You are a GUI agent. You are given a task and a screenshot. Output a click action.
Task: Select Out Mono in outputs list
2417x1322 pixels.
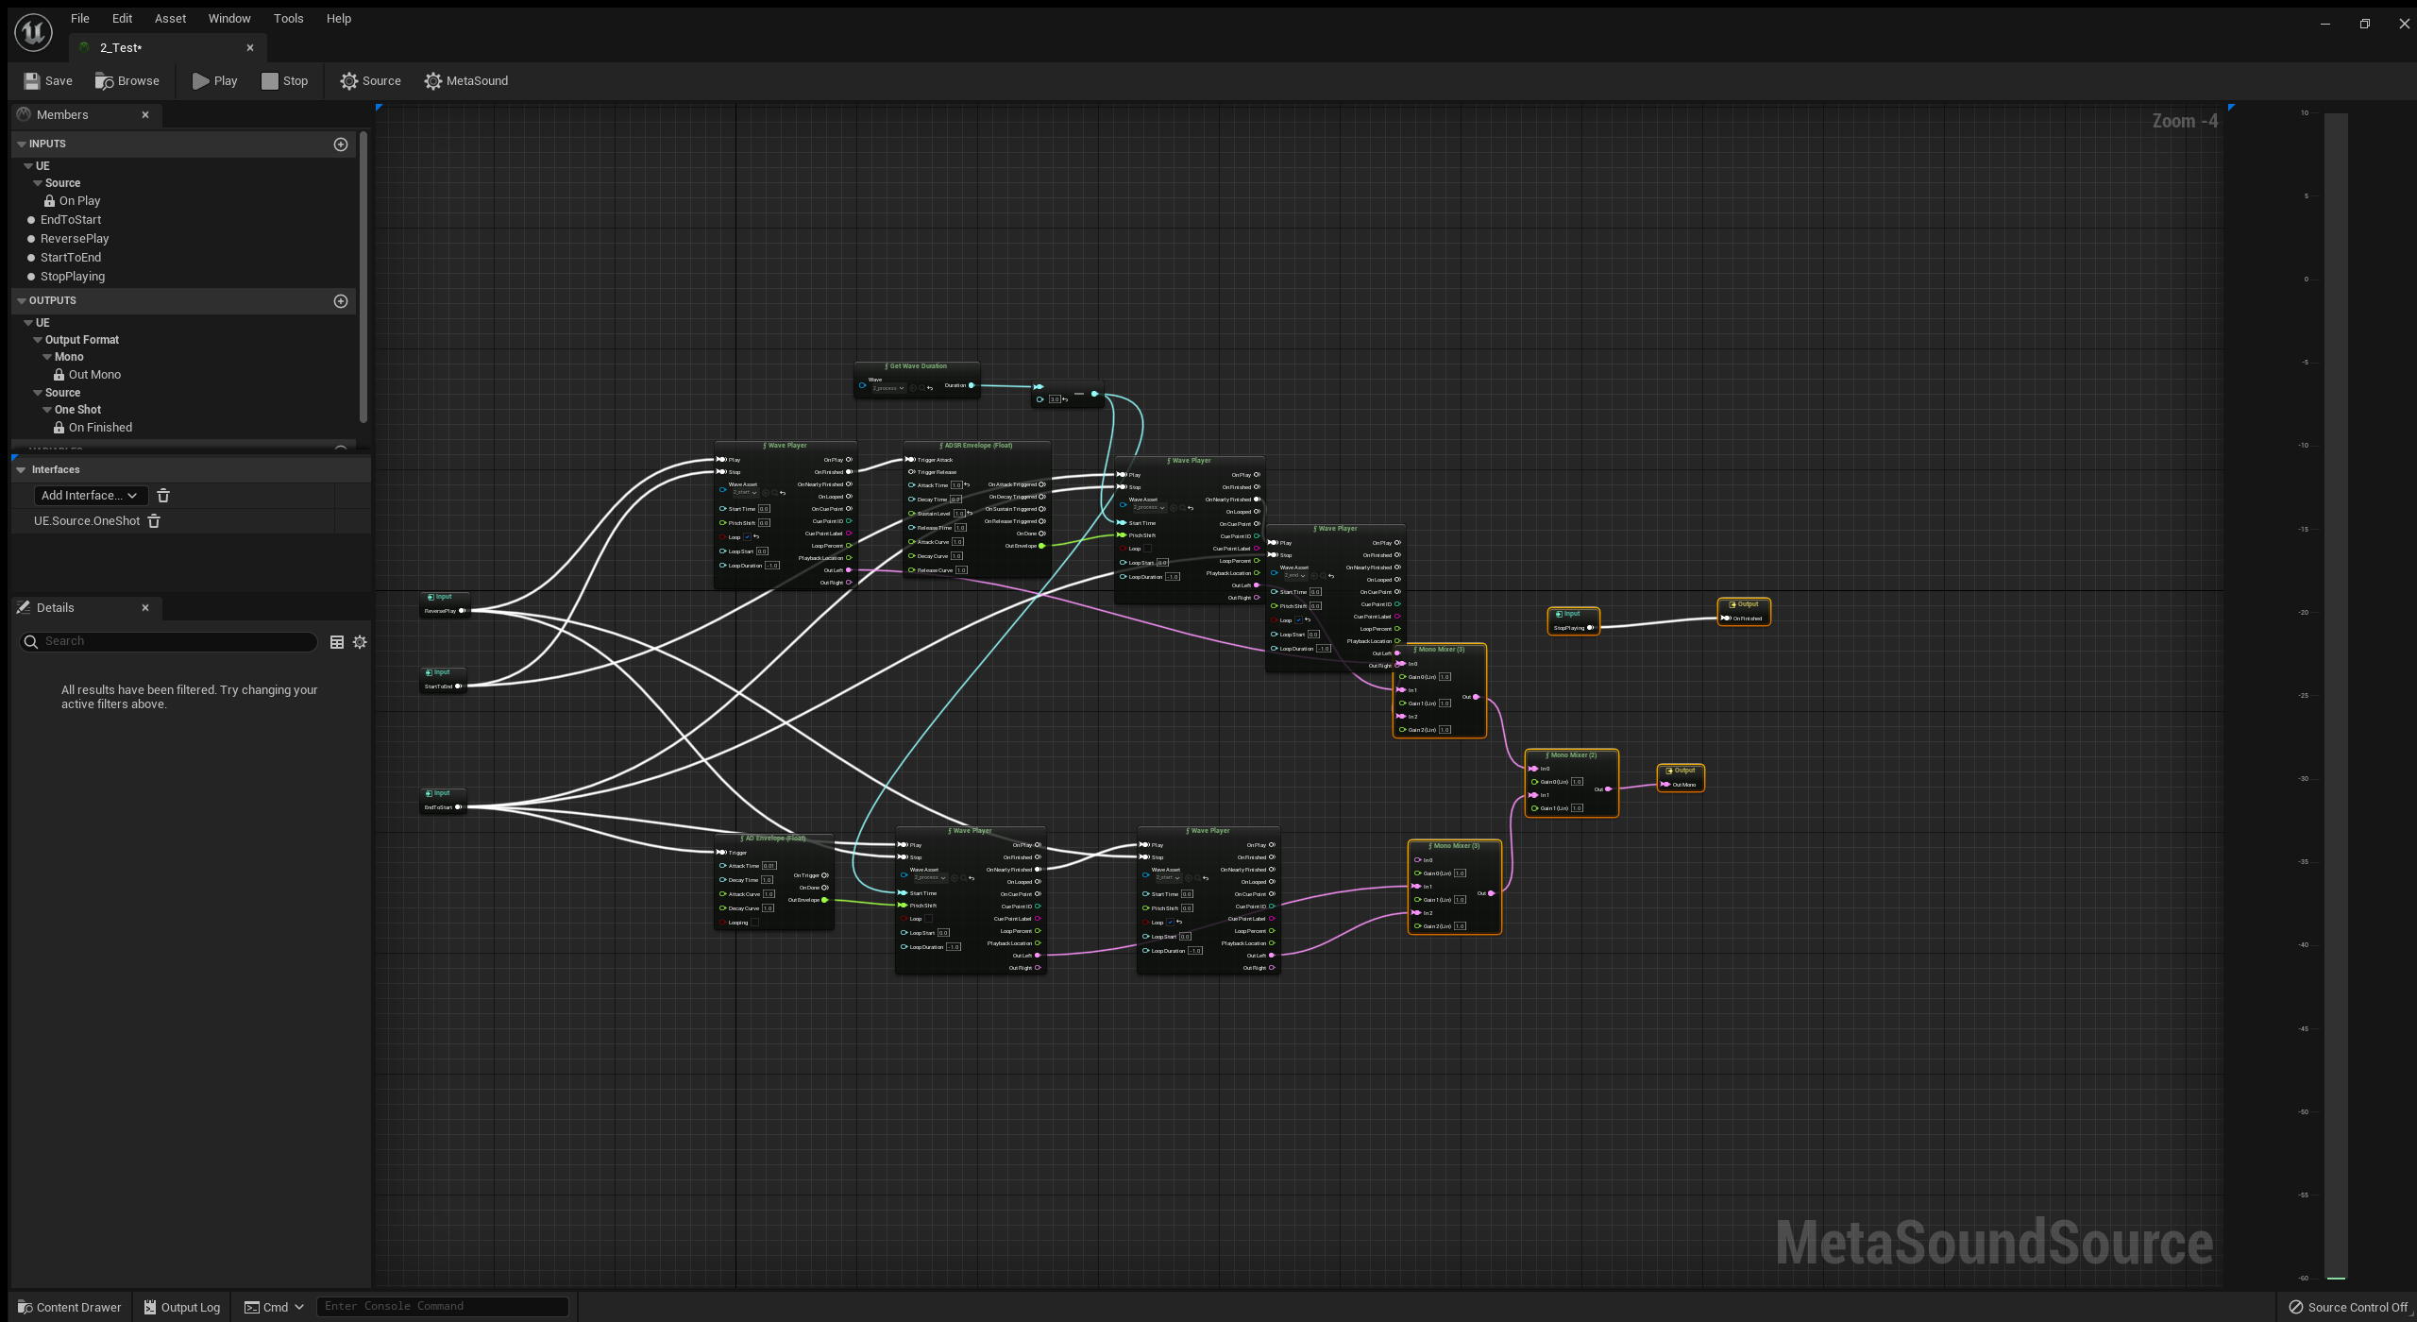coord(94,375)
